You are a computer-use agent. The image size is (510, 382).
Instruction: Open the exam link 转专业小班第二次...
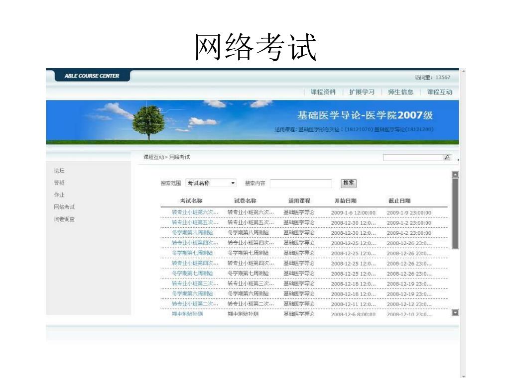195,304
